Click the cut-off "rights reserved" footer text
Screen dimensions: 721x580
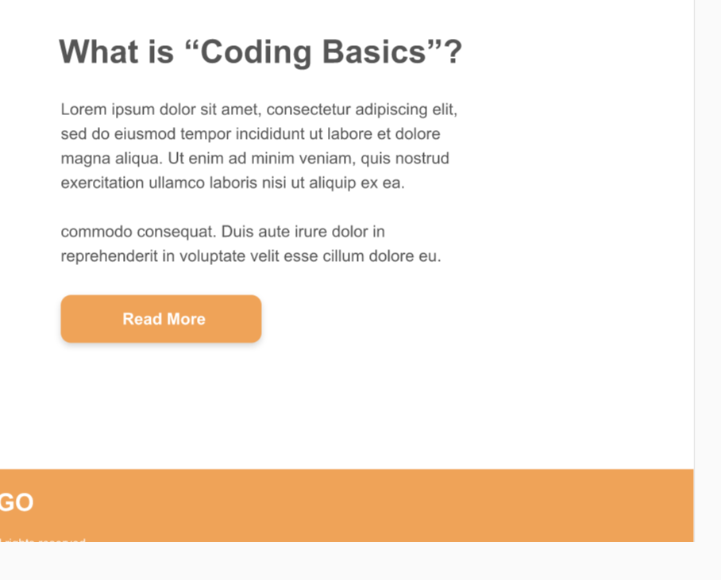[44, 540]
